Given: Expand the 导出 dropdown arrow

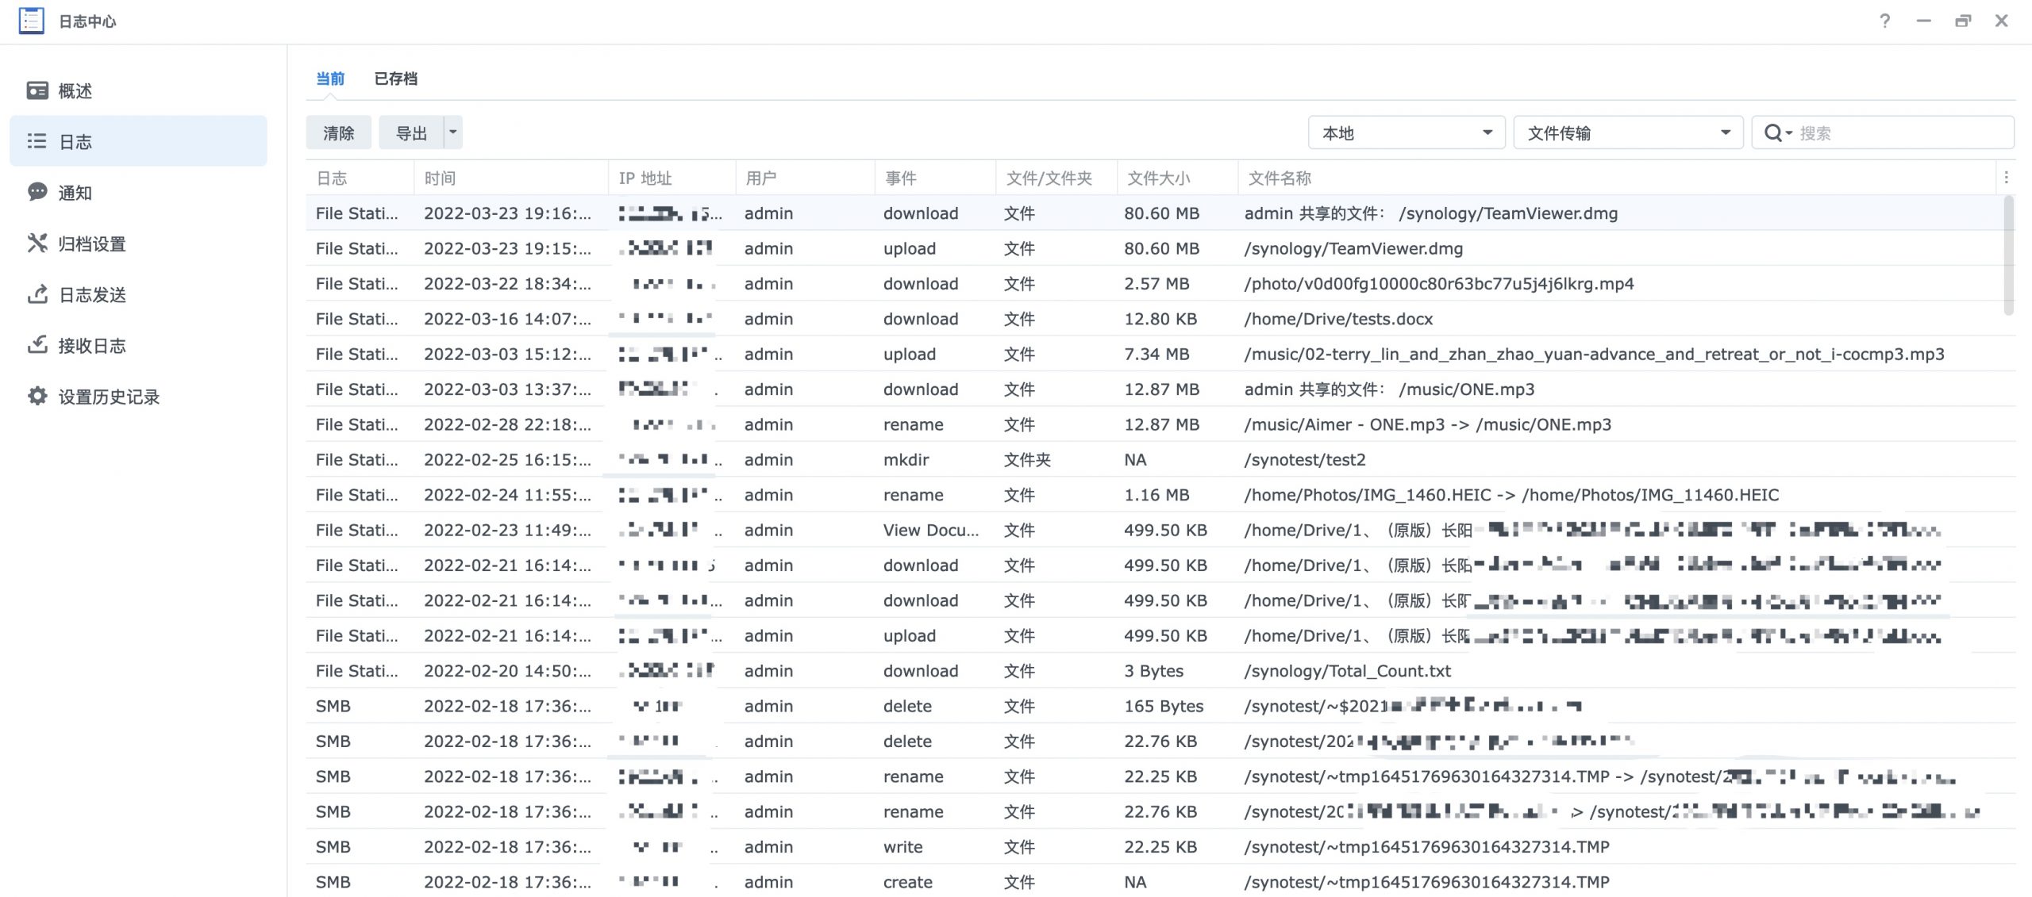Looking at the screenshot, I should [x=453, y=132].
